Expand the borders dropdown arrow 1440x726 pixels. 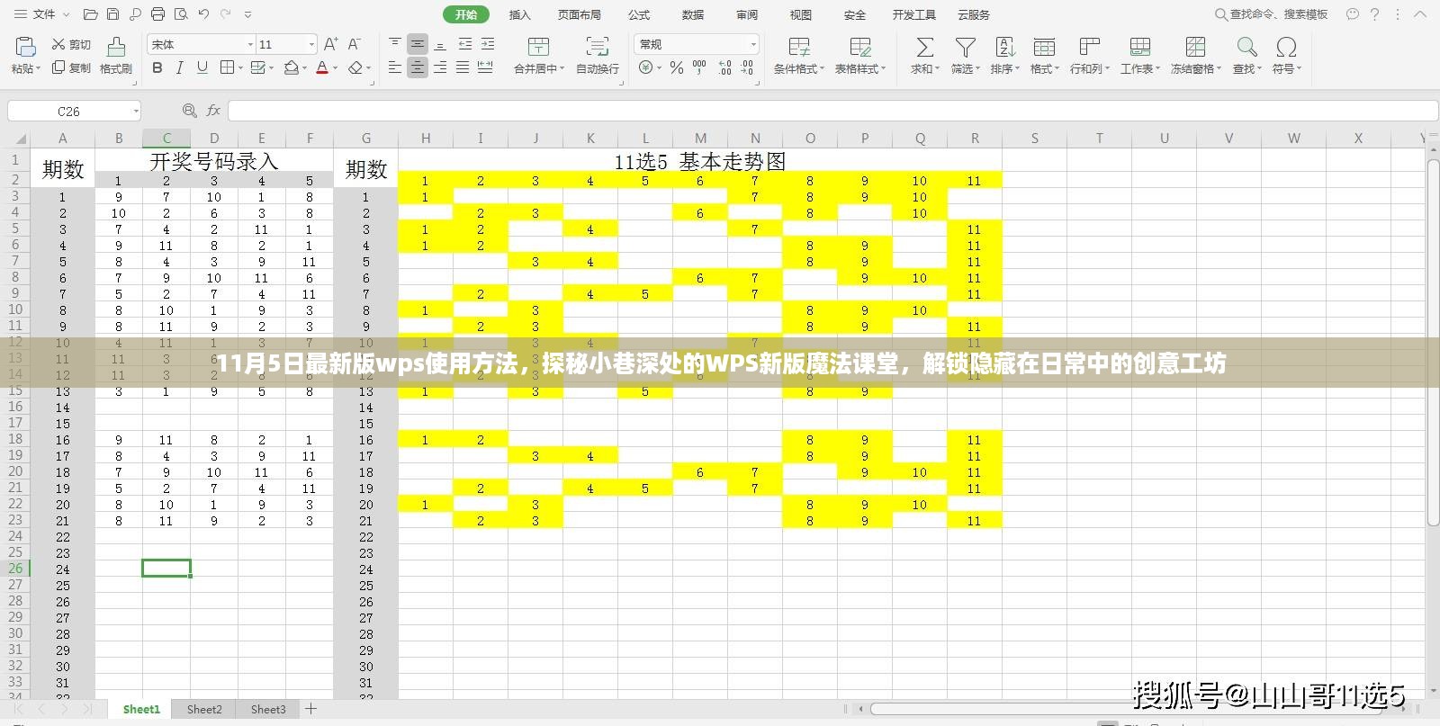(x=239, y=68)
